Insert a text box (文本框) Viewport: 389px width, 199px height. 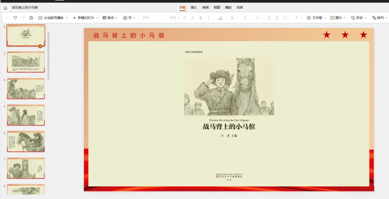(x=314, y=18)
